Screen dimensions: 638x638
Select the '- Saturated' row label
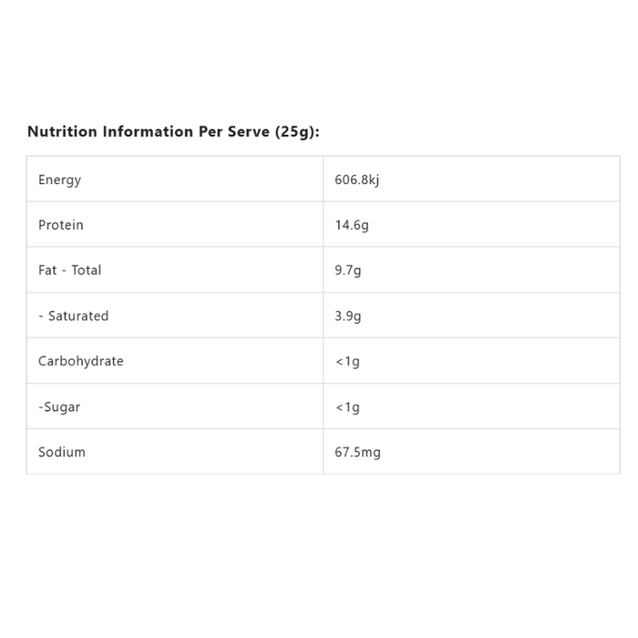click(x=73, y=316)
